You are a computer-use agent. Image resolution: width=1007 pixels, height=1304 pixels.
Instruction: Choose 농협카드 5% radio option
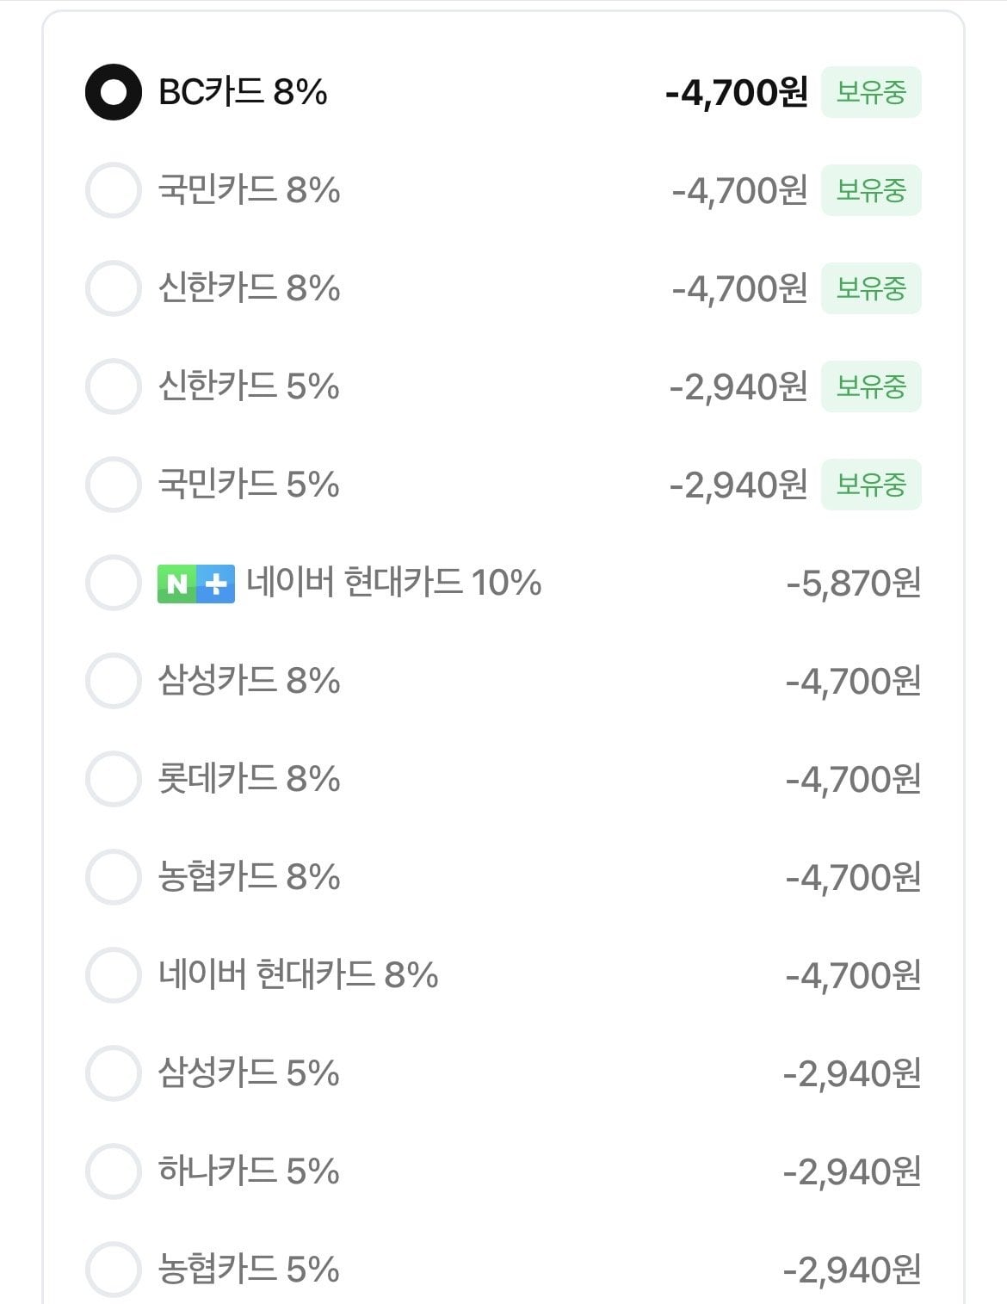(x=114, y=1270)
